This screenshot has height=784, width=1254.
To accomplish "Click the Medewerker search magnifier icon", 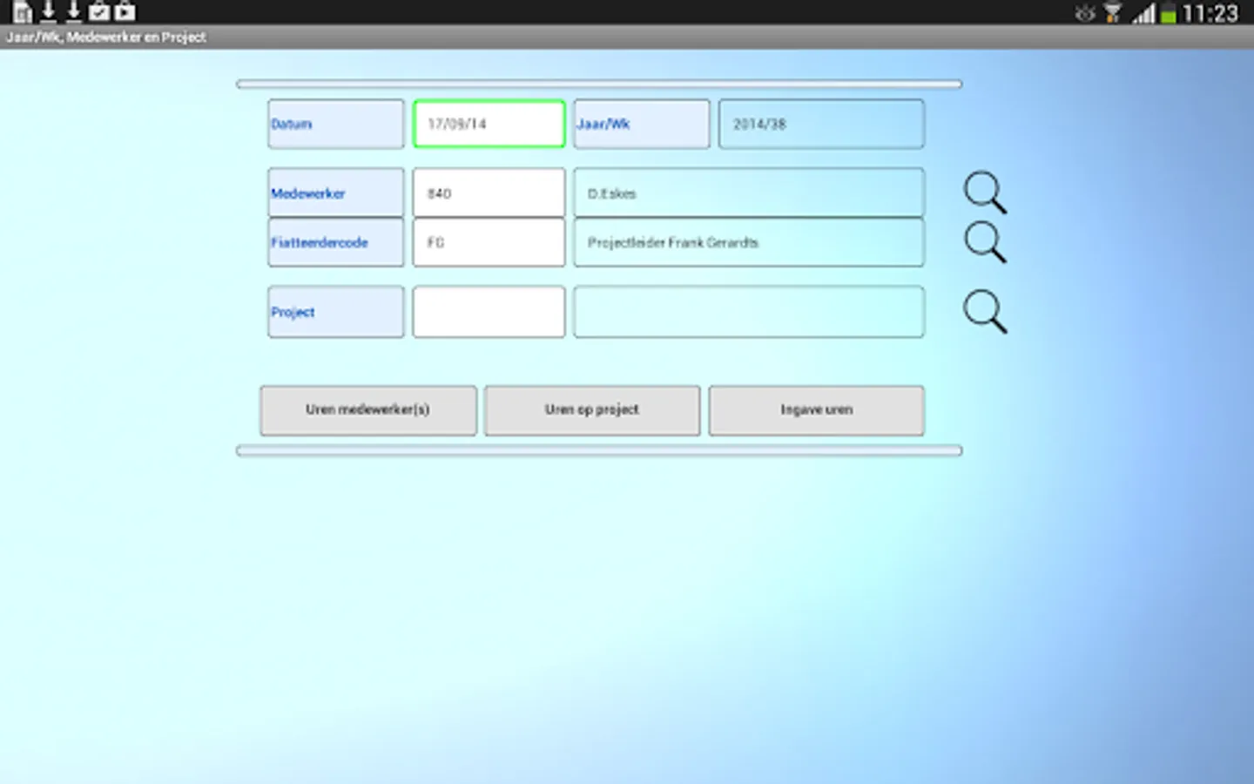I will (985, 193).
